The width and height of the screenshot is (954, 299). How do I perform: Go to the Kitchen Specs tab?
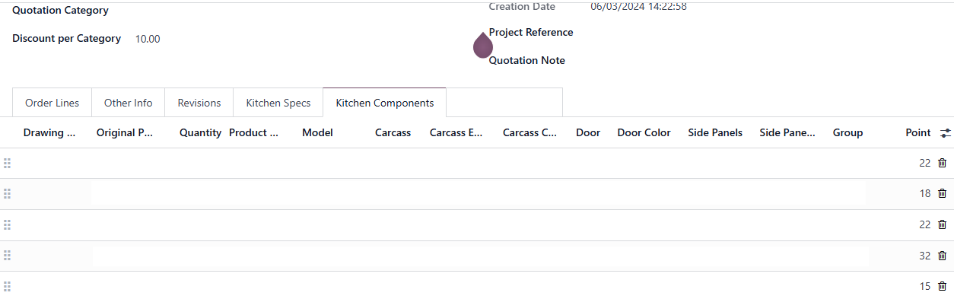pyautogui.click(x=278, y=103)
